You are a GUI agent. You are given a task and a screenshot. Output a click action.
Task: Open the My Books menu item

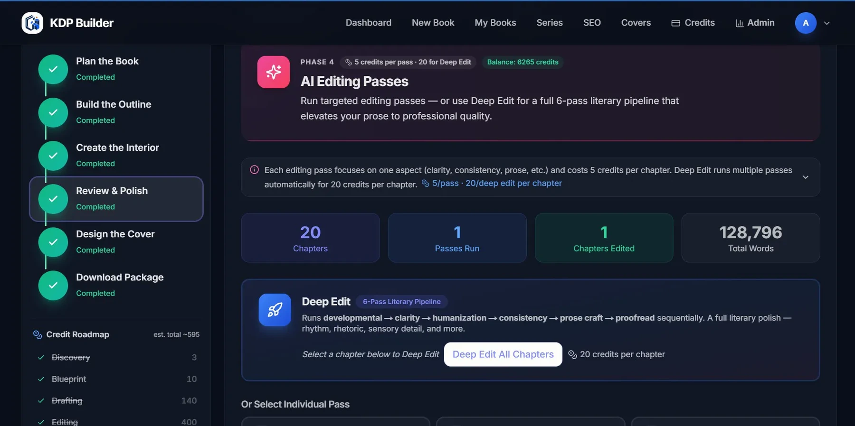click(495, 23)
